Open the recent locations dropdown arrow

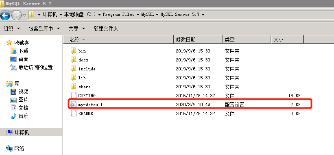(24, 15)
